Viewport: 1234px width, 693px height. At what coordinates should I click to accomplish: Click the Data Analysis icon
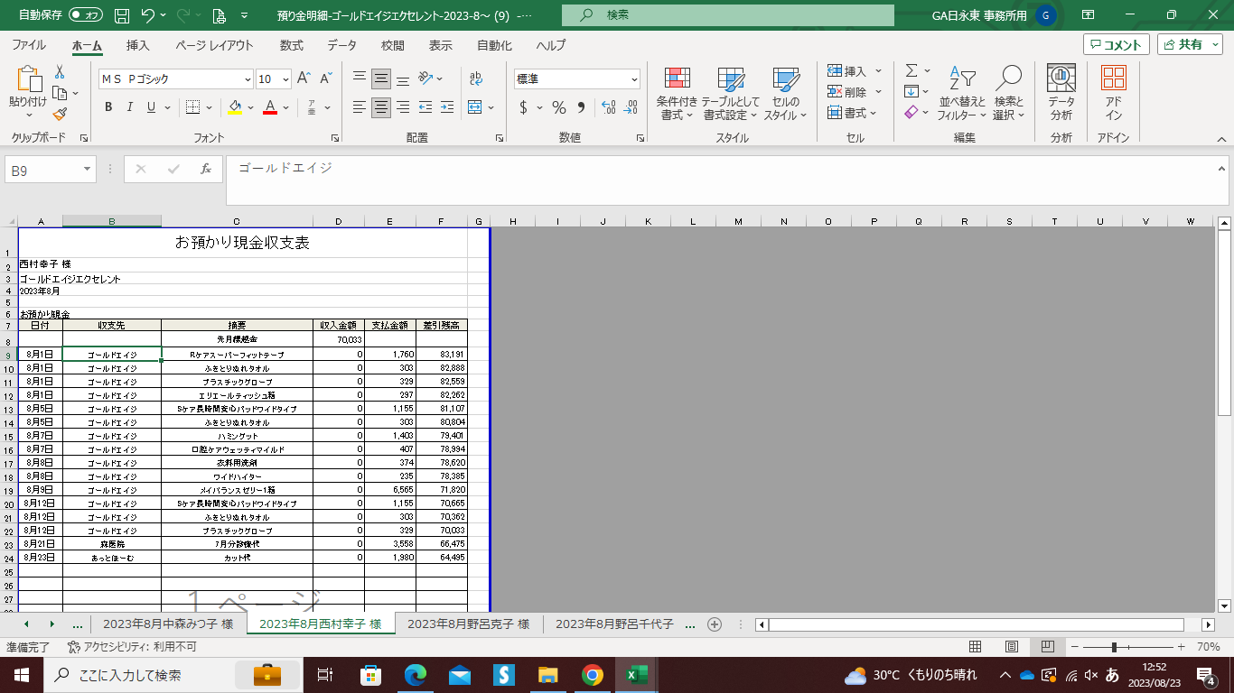tap(1061, 94)
